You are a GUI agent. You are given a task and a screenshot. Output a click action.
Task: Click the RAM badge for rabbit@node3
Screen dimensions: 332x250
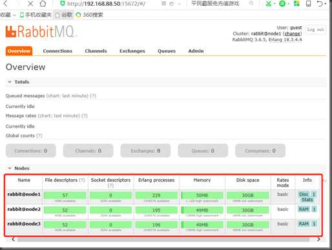coord(304,224)
